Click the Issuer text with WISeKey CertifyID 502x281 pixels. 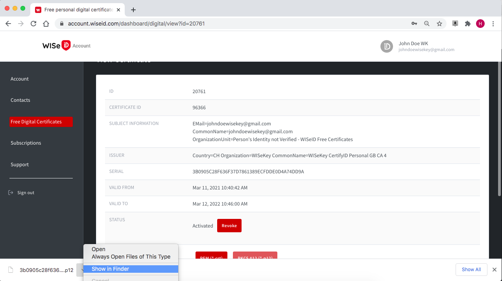(290, 156)
